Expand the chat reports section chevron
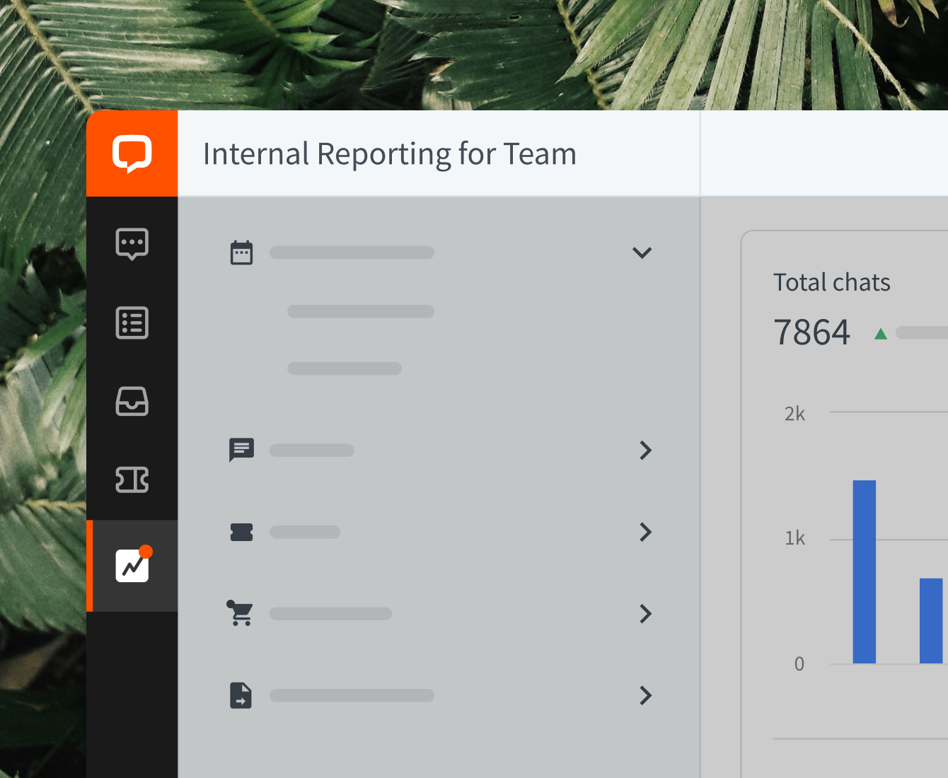 click(645, 450)
